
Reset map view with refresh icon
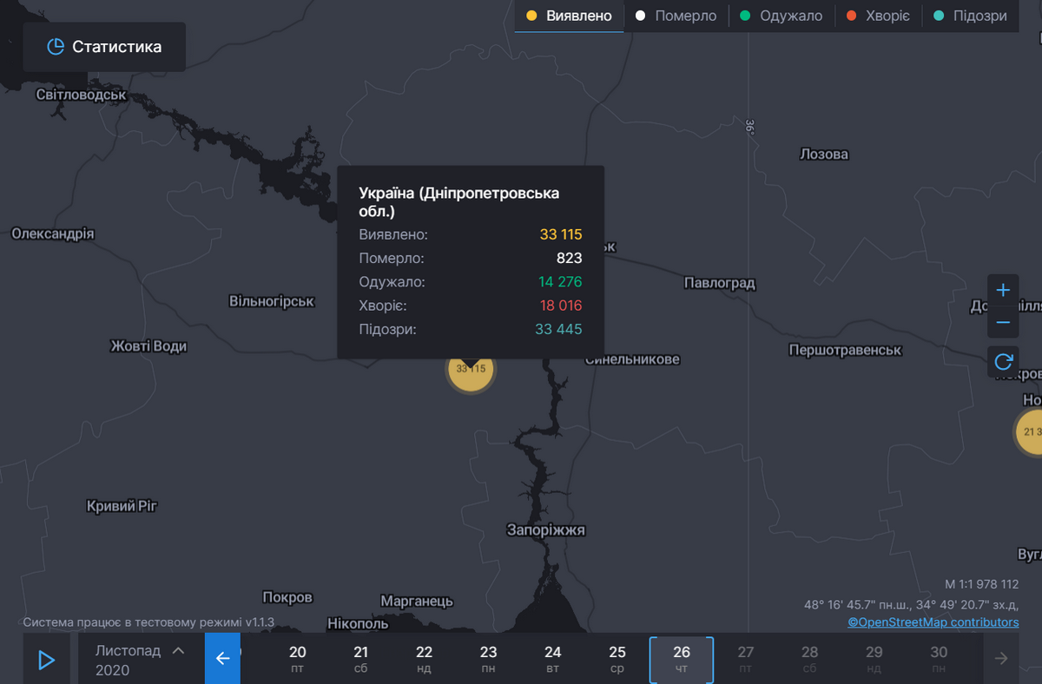pyautogui.click(x=1003, y=361)
